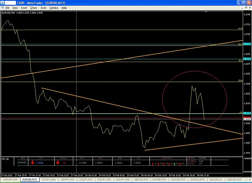This screenshot has width=252, height=183.
Task: Open the AUDUSD,M15 chart tab
Action: click(178, 179)
